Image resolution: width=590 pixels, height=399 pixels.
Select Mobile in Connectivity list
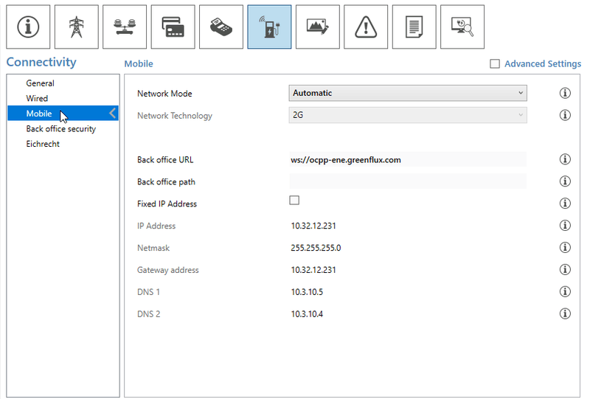(63, 114)
